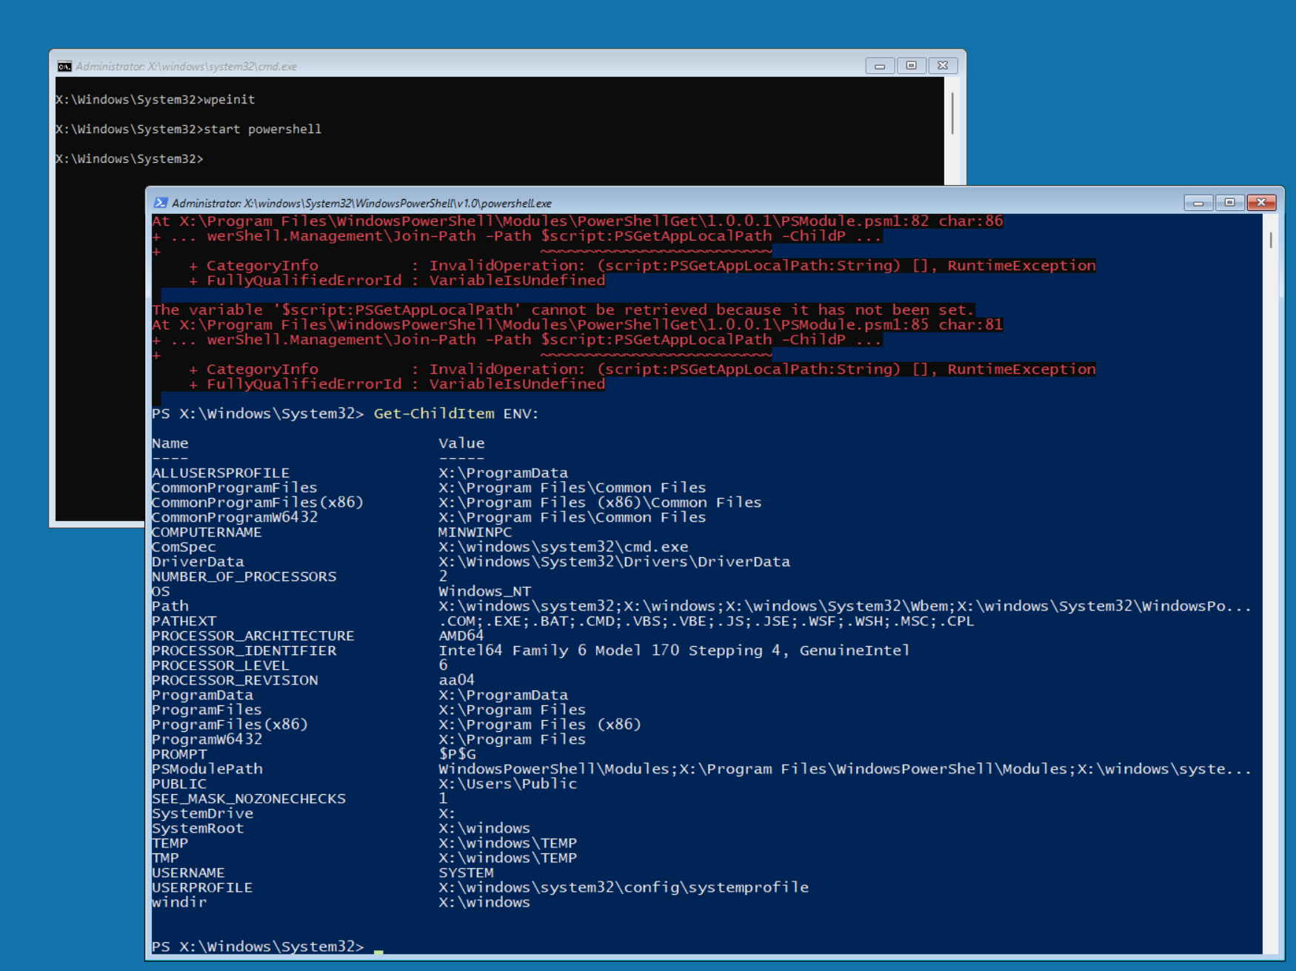Click the blinking cursor at PowerShell prompt
This screenshot has height=971, width=1296.
(x=378, y=949)
